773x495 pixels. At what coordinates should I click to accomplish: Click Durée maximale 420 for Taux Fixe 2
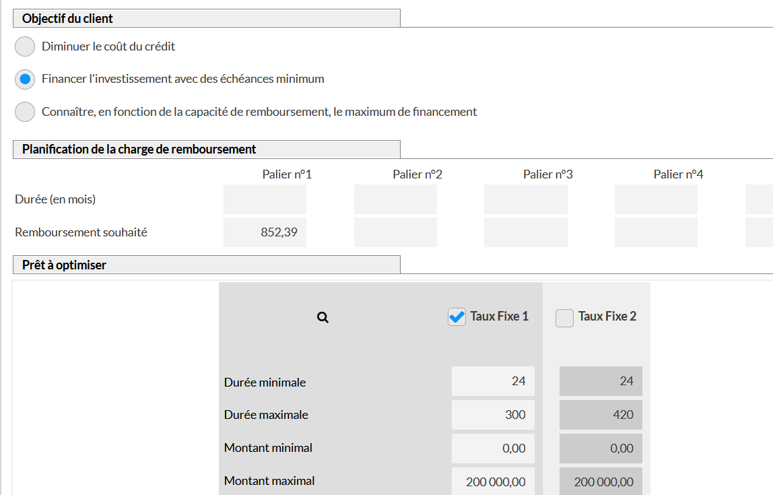point(601,415)
